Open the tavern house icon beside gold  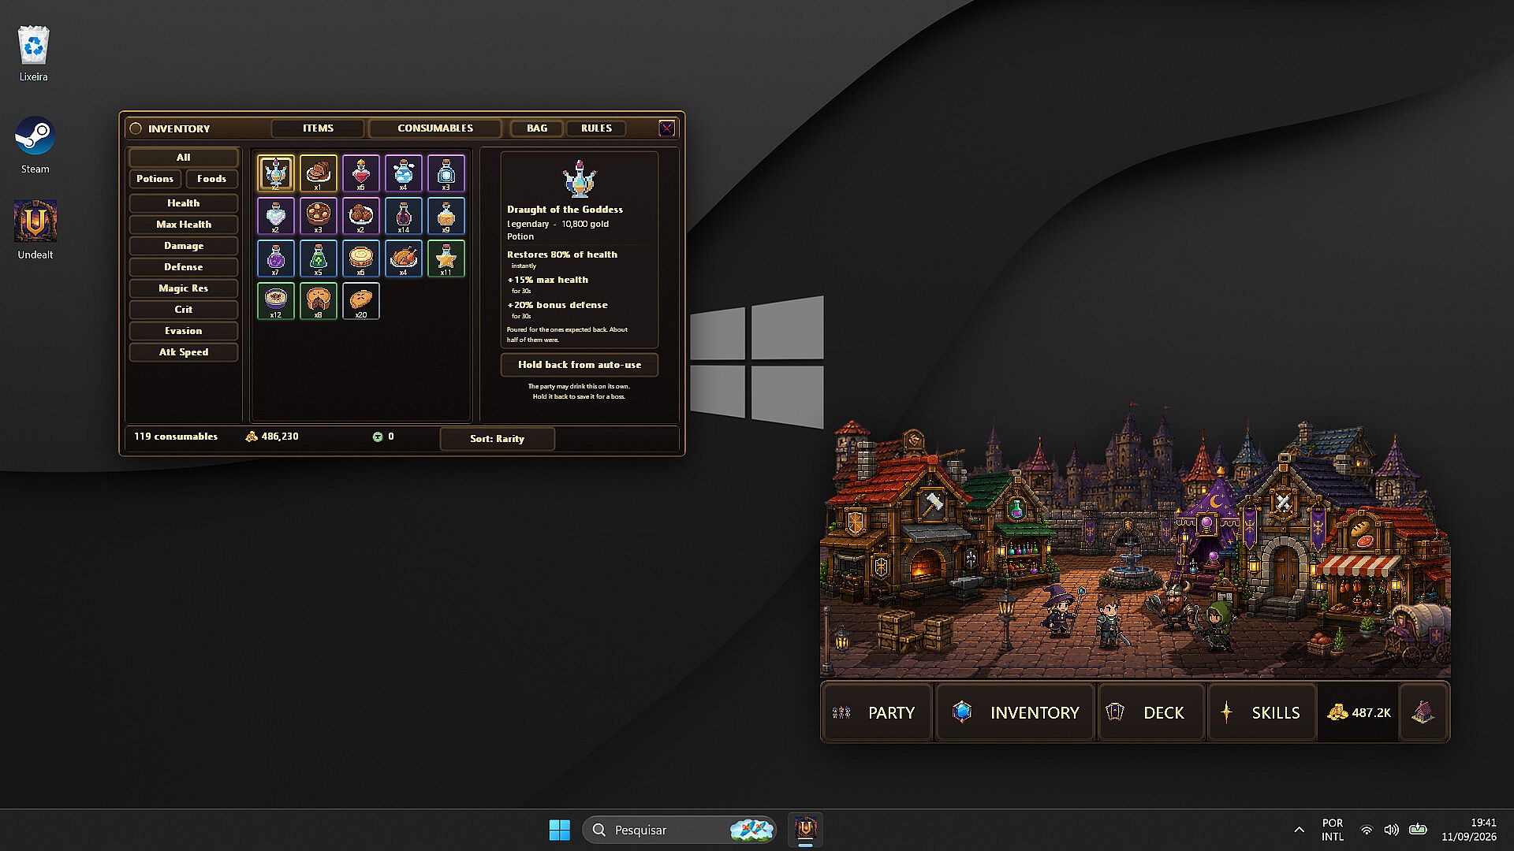pyautogui.click(x=1423, y=712)
